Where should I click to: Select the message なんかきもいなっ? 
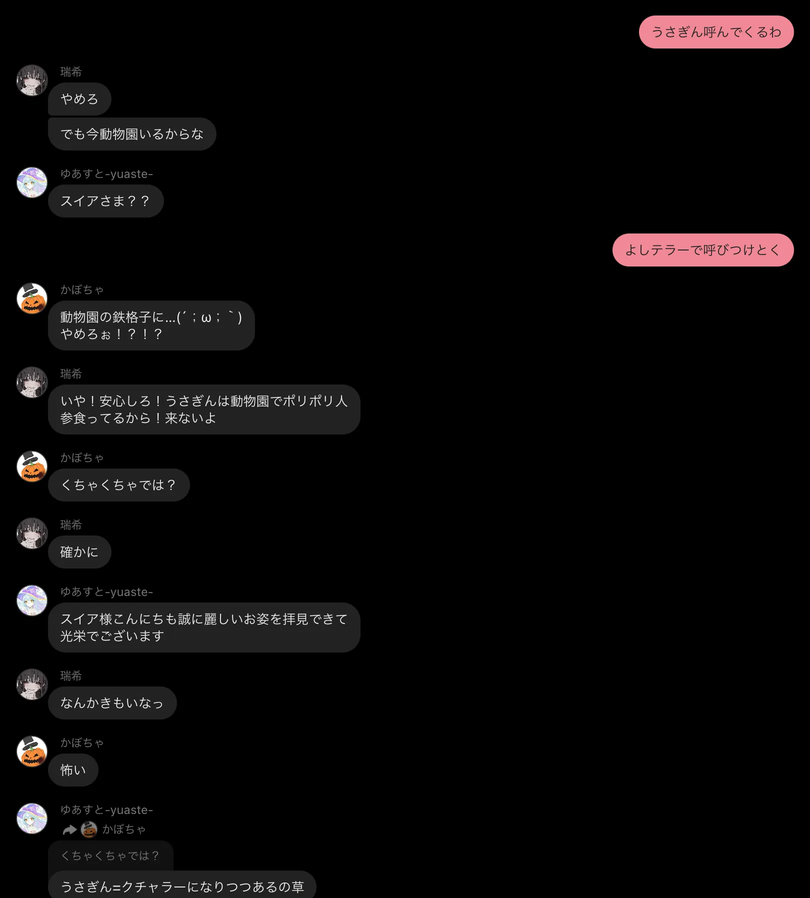pos(112,703)
